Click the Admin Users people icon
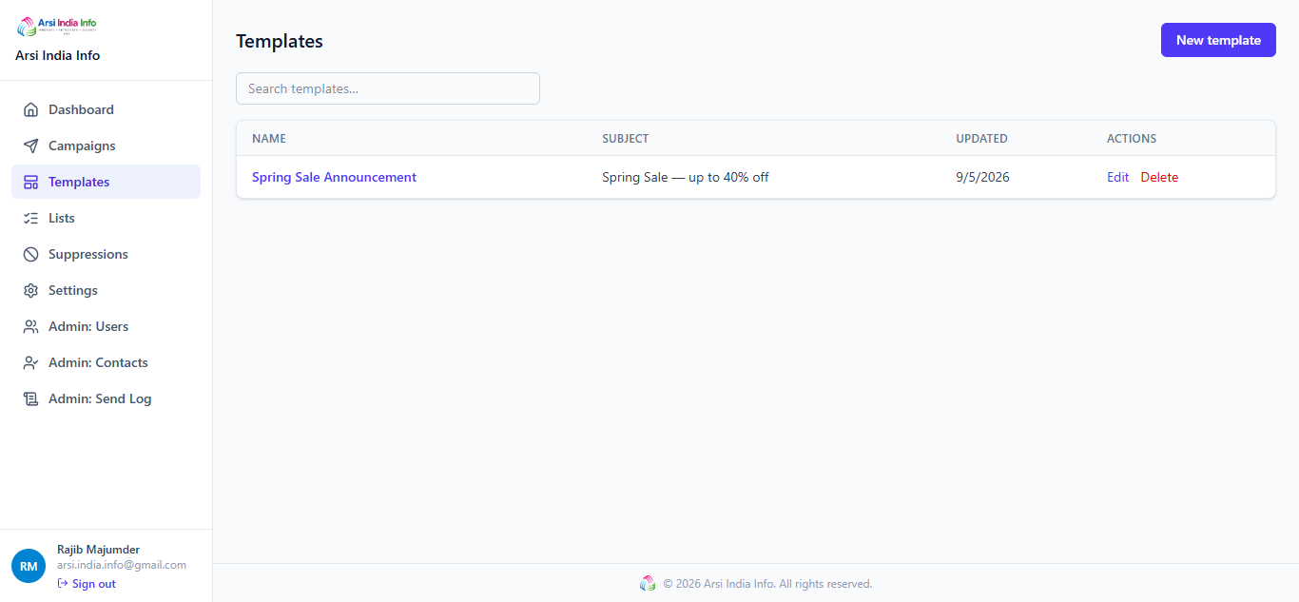Screen dimensions: 1299x602 (30, 326)
